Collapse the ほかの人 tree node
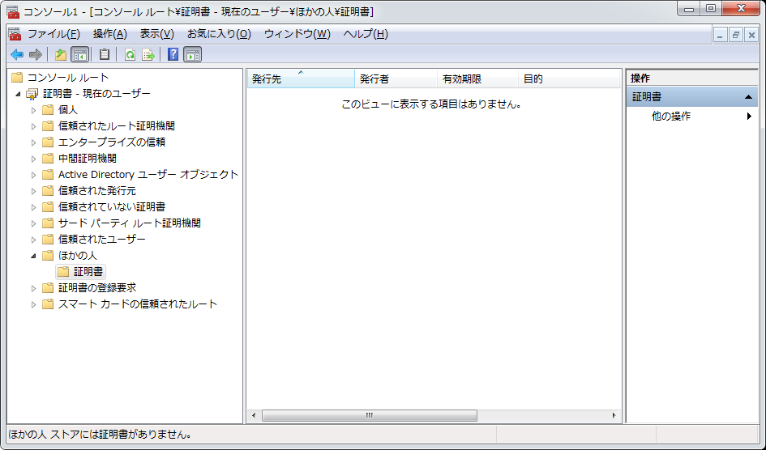The height and width of the screenshot is (450, 766). click(x=34, y=256)
